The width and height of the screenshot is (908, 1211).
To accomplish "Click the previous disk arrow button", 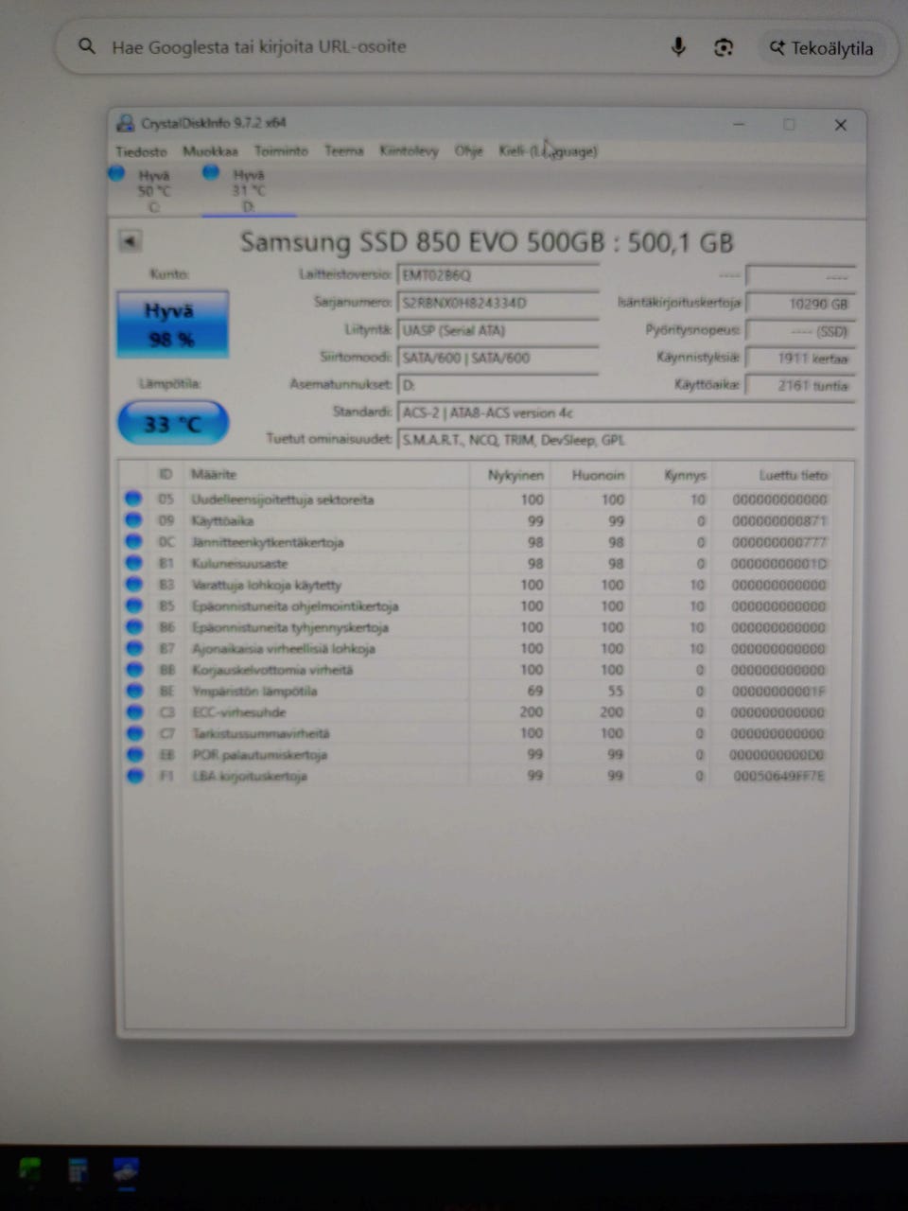I will click(x=131, y=241).
